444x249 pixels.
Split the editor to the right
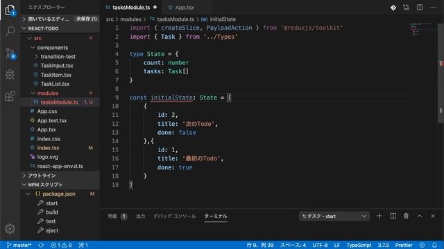pyautogui.click(x=420, y=8)
